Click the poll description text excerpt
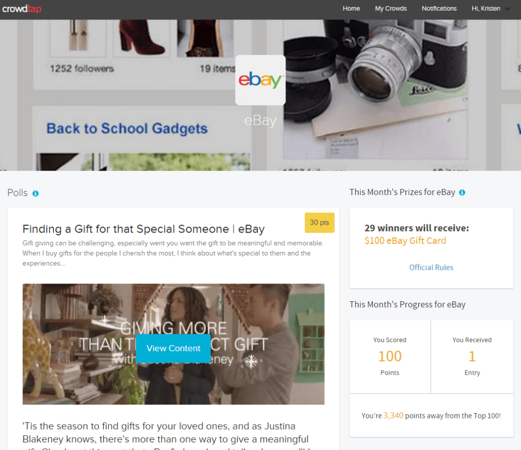Viewport: 521px width, 450px height. pyautogui.click(x=173, y=253)
